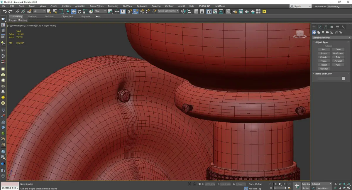The height and width of the screenshot is (190, 352).
Task: Toggle the Angle Snap button
Action: coord(136,11)
